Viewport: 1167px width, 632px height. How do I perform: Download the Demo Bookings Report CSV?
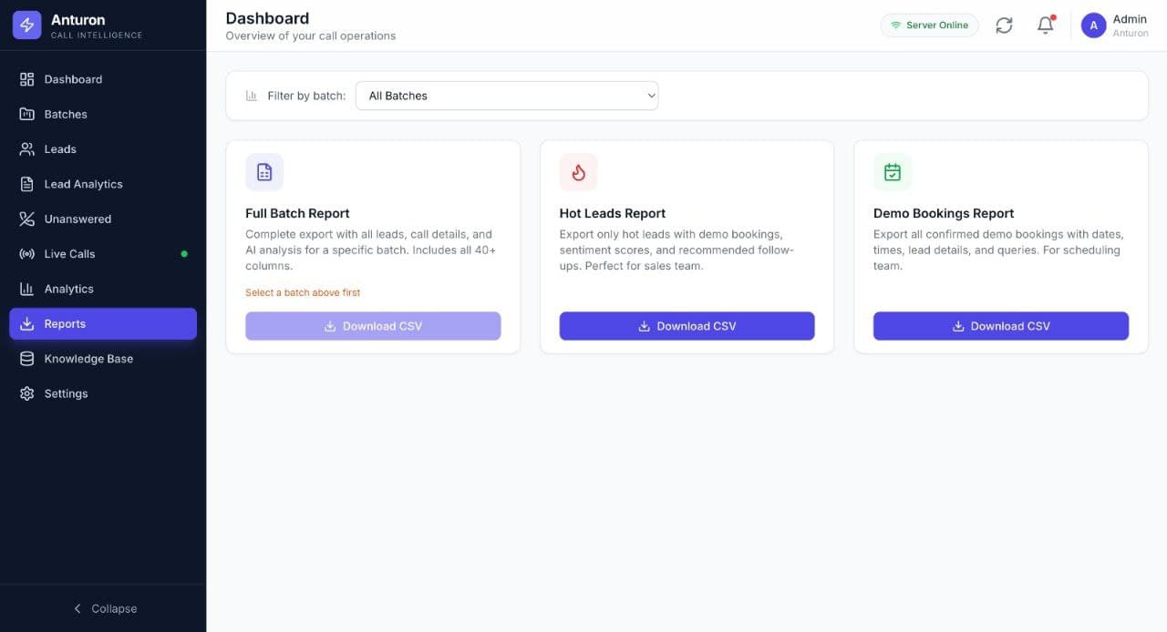(1000, 326)
